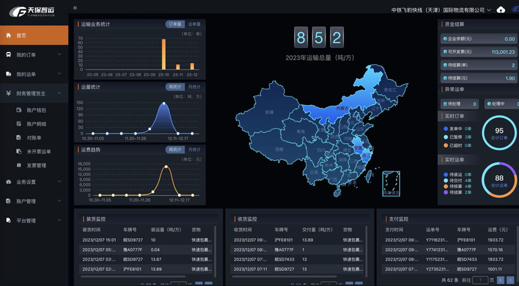This screenshot has height=286, width=519.
Task: Switch 运输业务统计 chart to 运单量
Action: [194, 24]
